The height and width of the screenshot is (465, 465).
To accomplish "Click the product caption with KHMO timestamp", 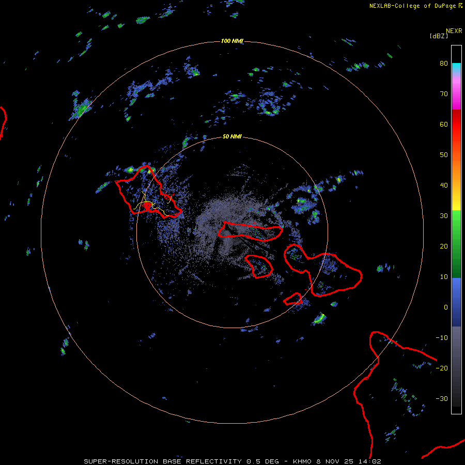I will click(233, 461).
